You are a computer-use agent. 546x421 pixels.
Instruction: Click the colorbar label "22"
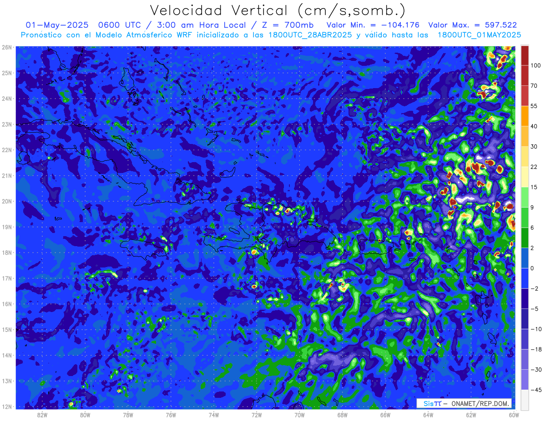534,167
